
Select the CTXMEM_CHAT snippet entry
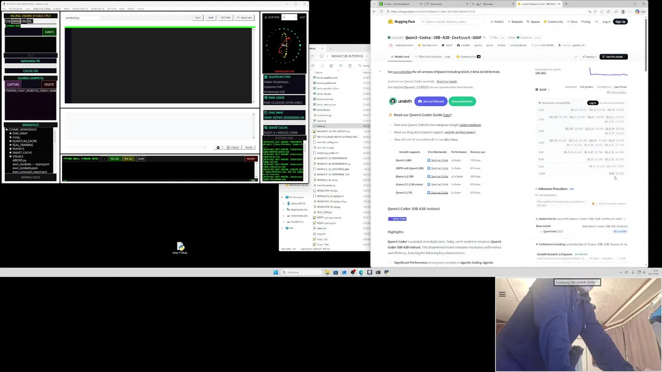click(x=31, y=90)
